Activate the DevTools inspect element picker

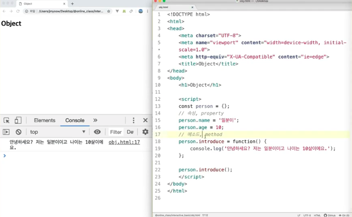[x=6, y=120]
